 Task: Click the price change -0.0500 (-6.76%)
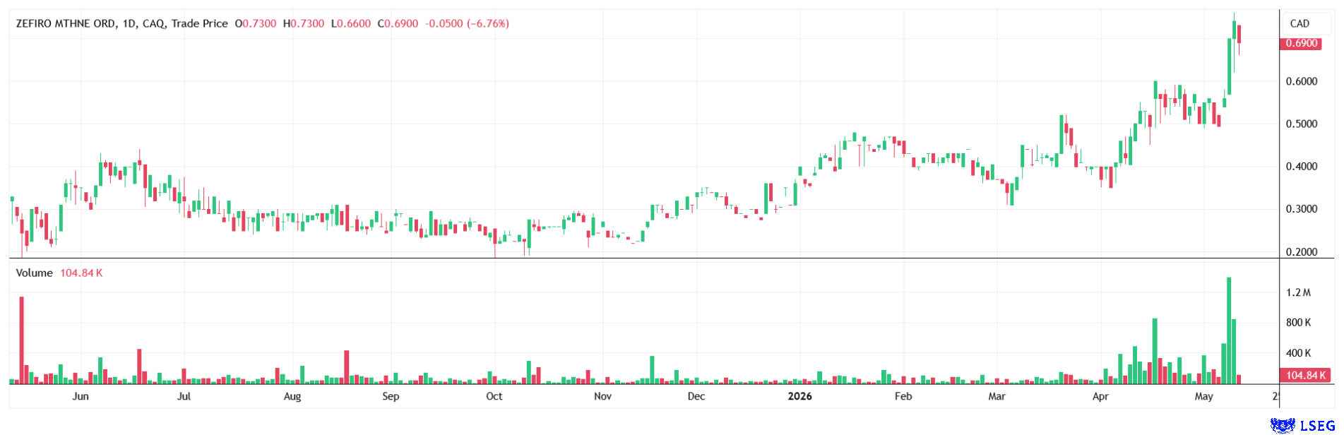tap(467, 23)
